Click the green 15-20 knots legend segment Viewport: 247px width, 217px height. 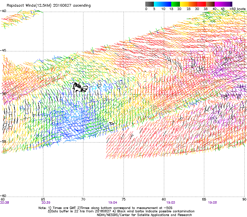click(176, 4)
